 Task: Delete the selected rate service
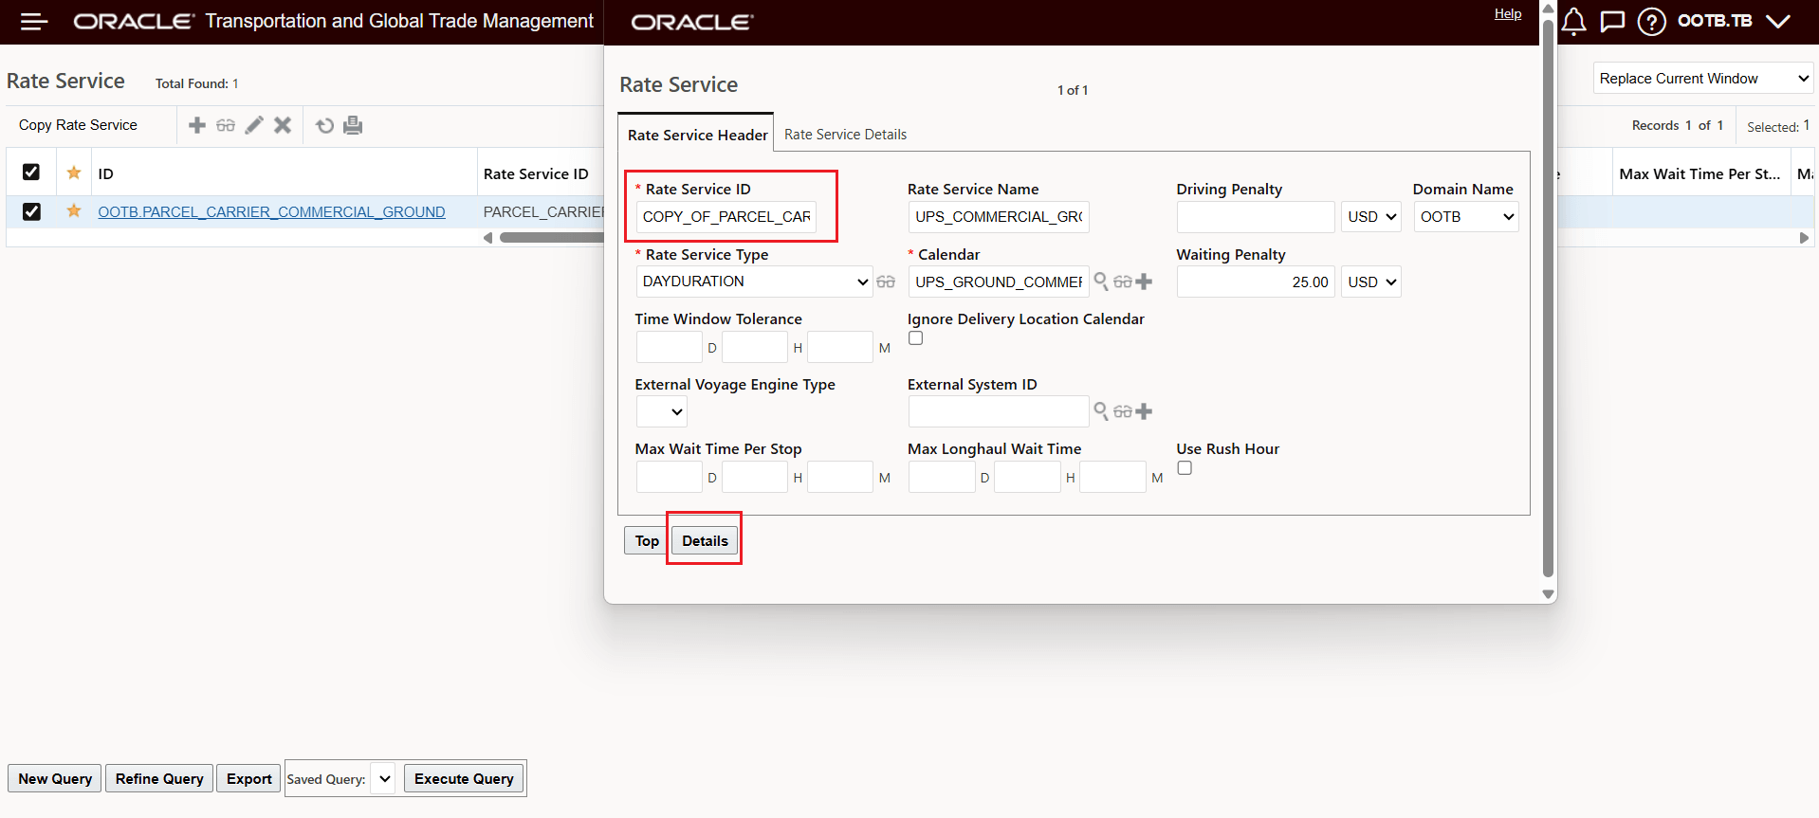(x=283, y=125)
